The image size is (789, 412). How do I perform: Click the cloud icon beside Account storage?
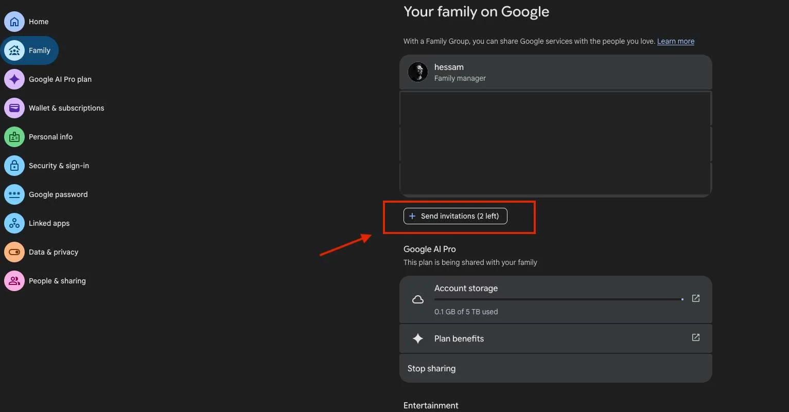pos(418,299)
